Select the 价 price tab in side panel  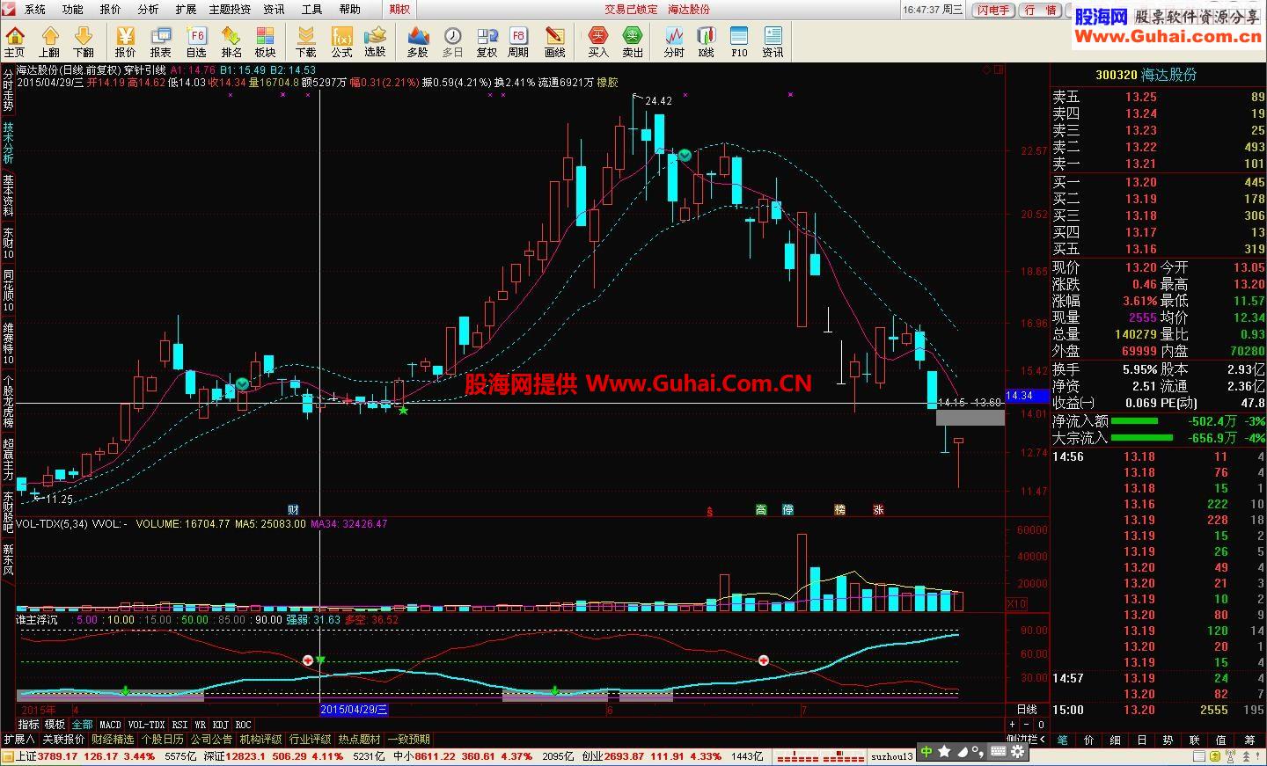[1088, 740]
